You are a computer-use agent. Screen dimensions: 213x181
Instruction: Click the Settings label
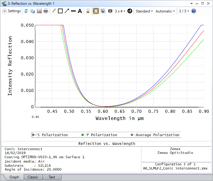pos(14,11)
